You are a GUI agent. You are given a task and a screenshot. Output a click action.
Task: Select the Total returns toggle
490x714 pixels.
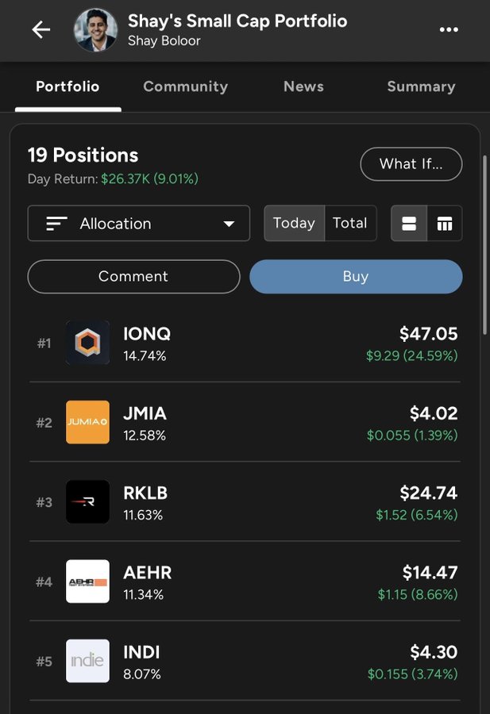tap(349, 224)
